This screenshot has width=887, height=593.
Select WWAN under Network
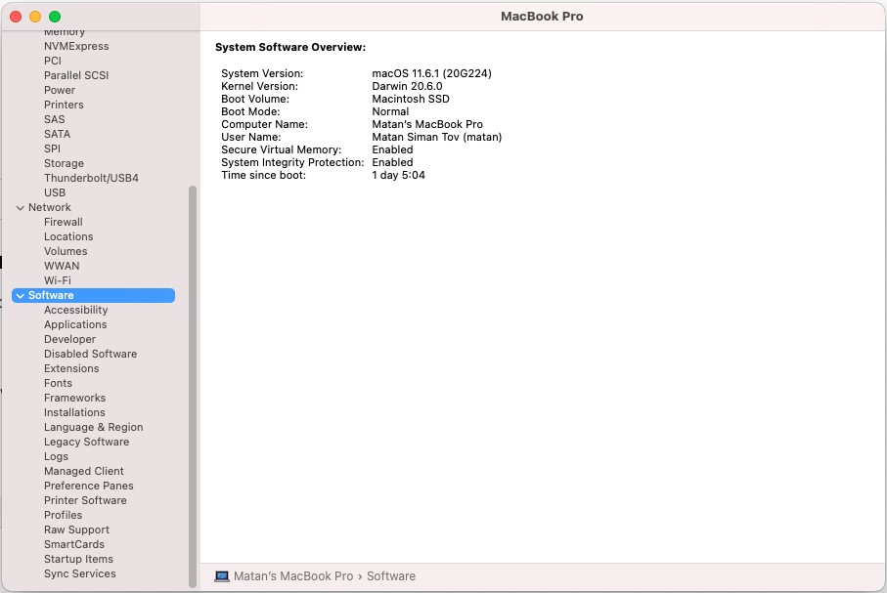coord(62,267)
